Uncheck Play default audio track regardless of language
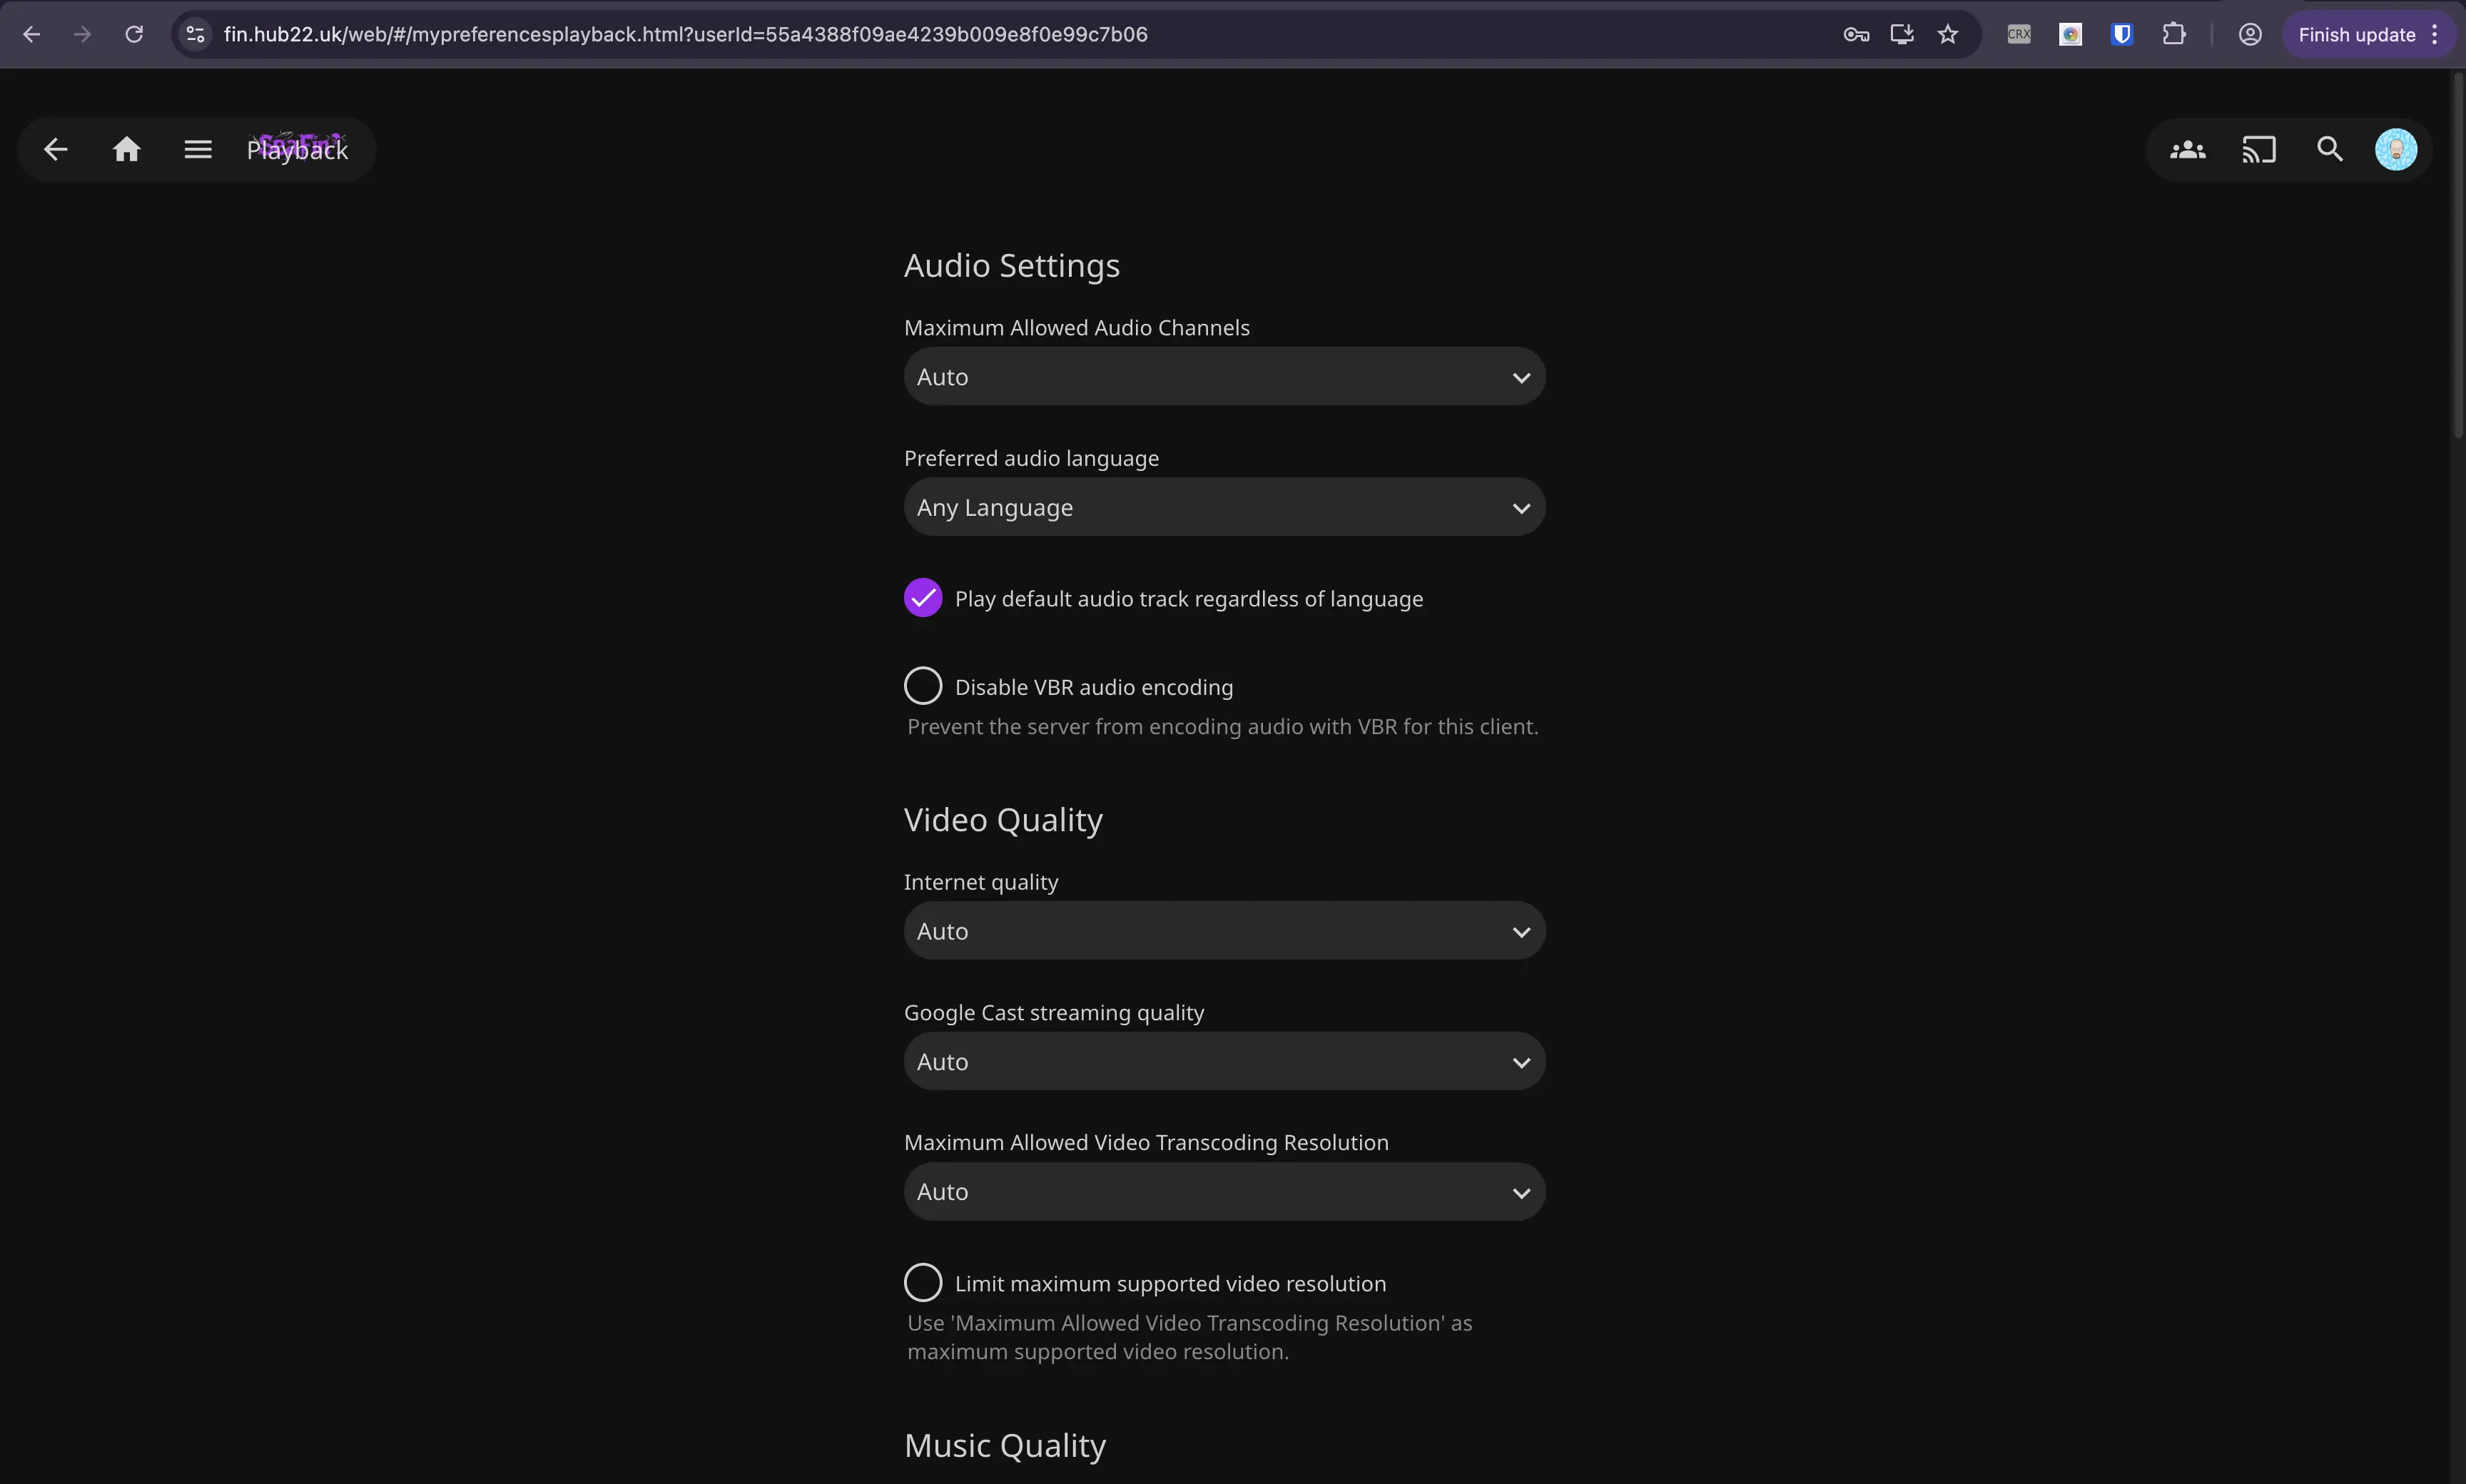This screenshot has width=2466, height=1484. (921, 597)
